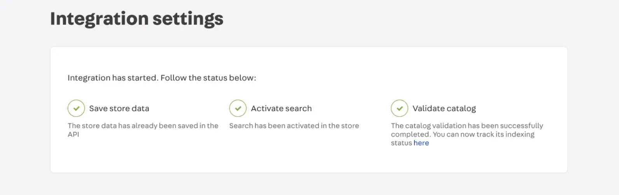Click the "store data has already been saved" description
The width and height of the screenshot is (619, 195).
click(x=143, y=126)
